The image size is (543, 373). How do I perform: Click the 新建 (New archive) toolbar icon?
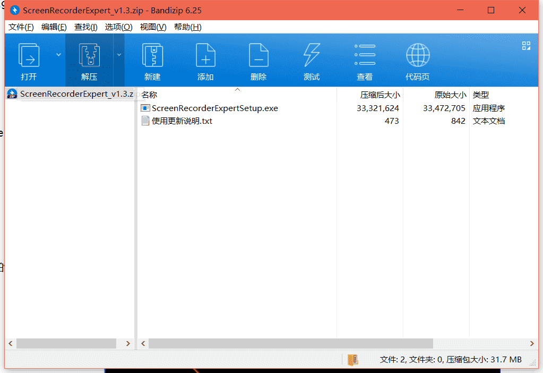pyautogui.click(x=152, y=55)
